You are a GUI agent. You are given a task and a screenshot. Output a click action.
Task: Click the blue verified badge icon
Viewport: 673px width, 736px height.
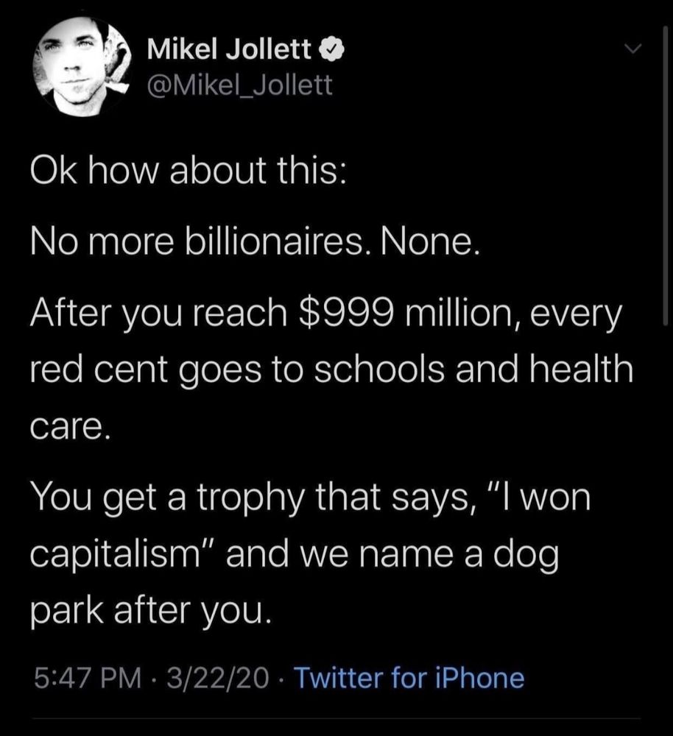333,49
